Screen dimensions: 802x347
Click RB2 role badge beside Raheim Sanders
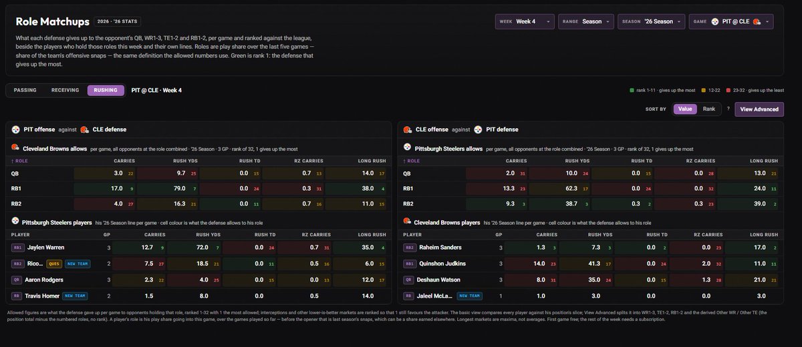pyautogui.click(x=410, y=248)
